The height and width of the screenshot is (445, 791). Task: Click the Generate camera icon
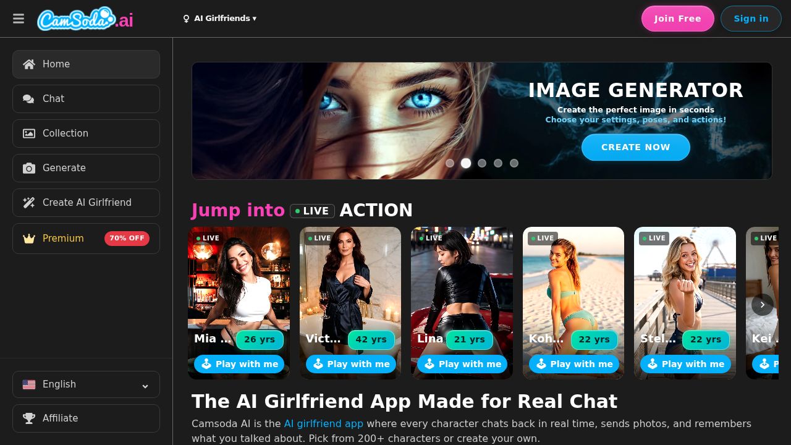[29, 168]
